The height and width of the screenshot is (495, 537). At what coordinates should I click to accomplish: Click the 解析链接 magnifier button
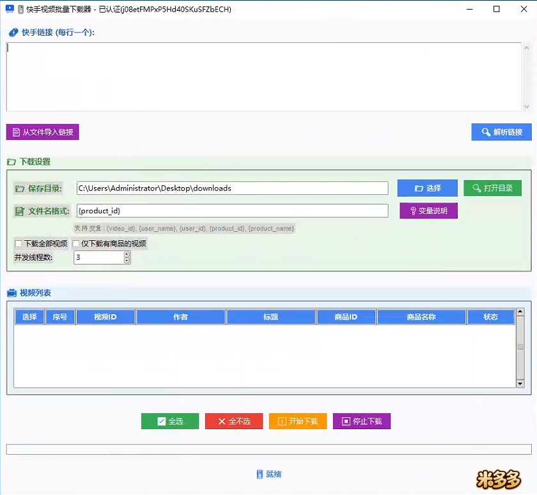pos(502,132)
